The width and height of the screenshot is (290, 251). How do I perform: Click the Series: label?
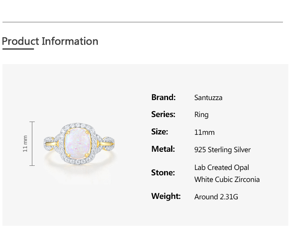pyautogui.click(x=163, y=115)
